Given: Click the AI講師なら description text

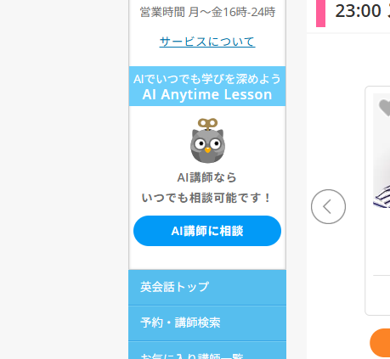Looking at the screenshot, I should coord(207,177).
